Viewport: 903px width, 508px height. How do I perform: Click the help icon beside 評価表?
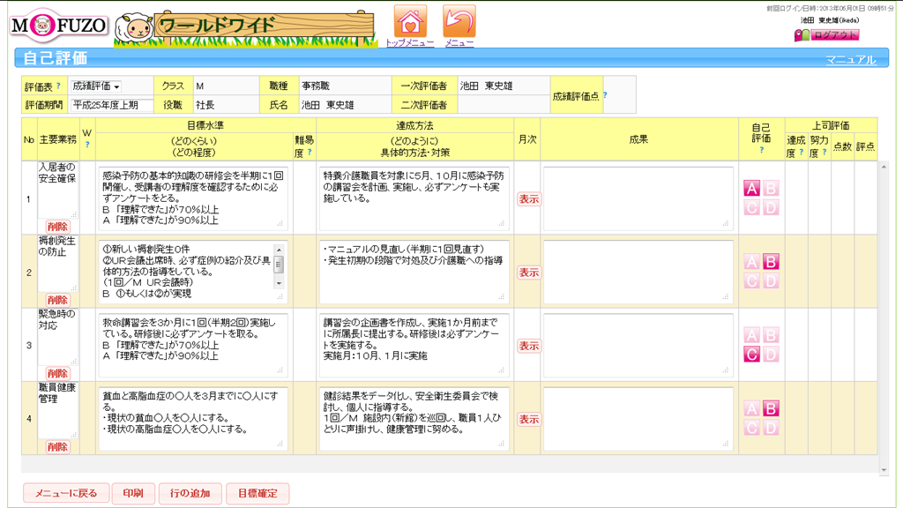coord(58,86)
